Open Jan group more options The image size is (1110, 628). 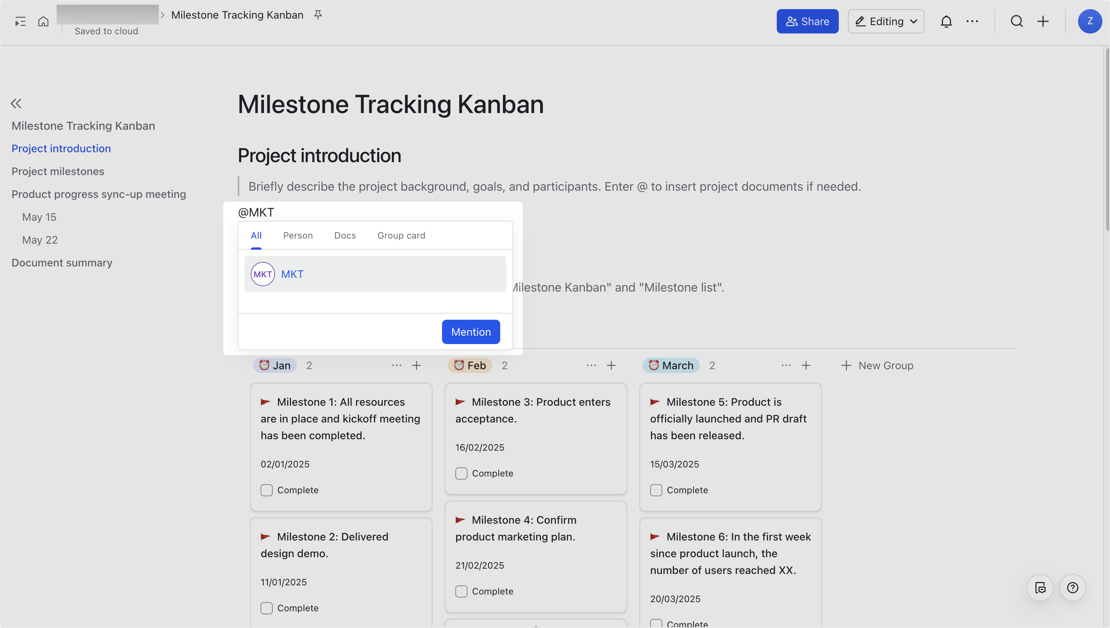[x=397, y=365]
